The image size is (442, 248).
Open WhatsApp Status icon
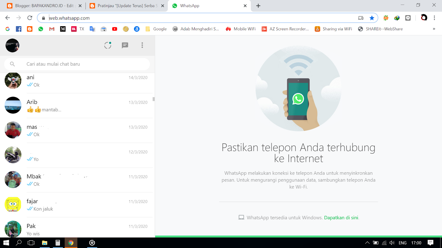click(108, 45)
